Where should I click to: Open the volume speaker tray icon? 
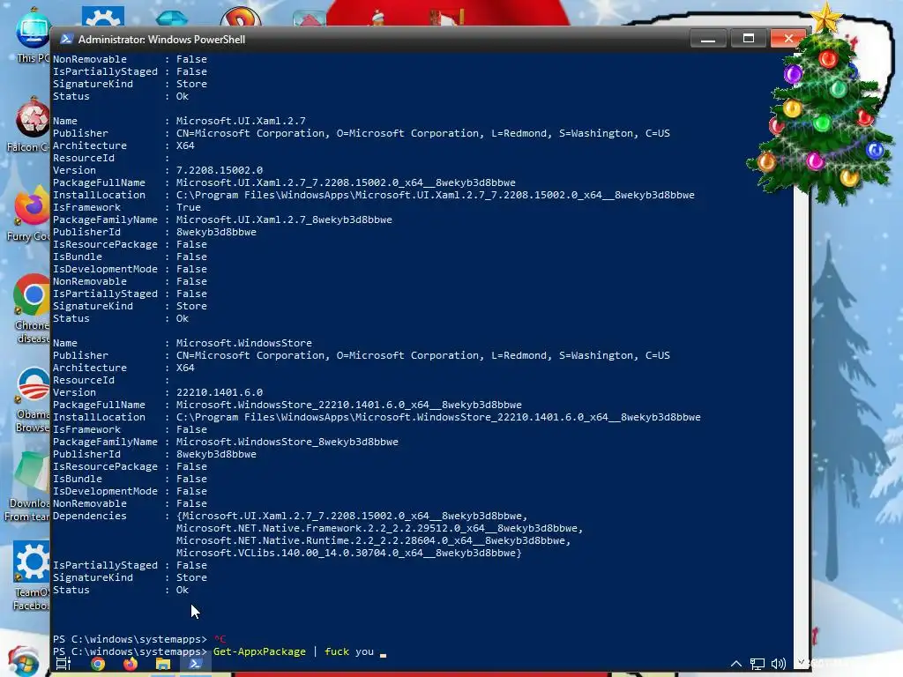click(x=778, y=664)
